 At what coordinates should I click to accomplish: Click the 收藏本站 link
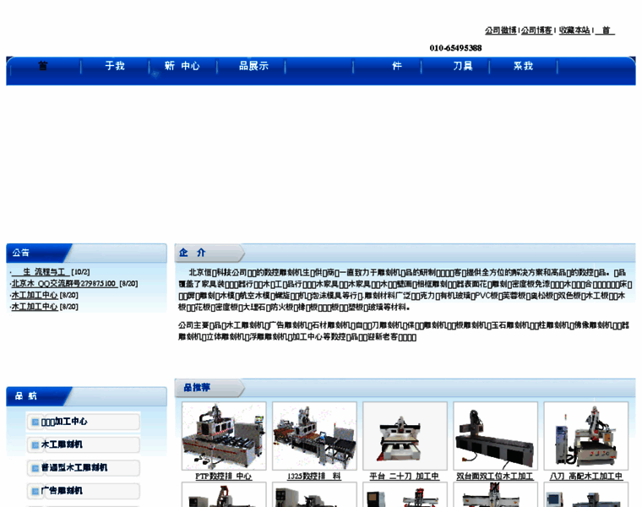coord(574,30)
